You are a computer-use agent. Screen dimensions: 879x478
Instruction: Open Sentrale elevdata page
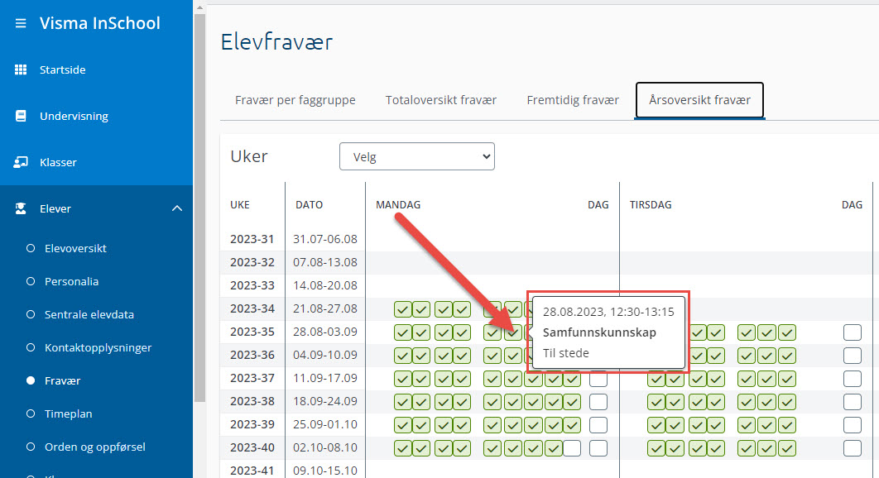(89, 314)
